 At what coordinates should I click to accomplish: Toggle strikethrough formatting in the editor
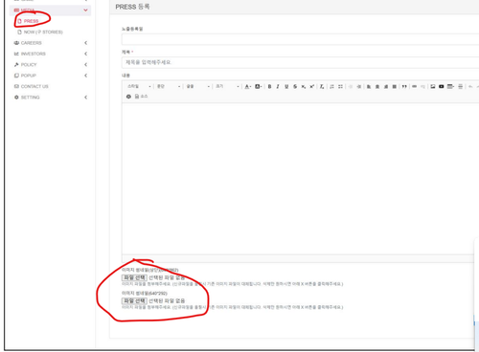(295, 86)
